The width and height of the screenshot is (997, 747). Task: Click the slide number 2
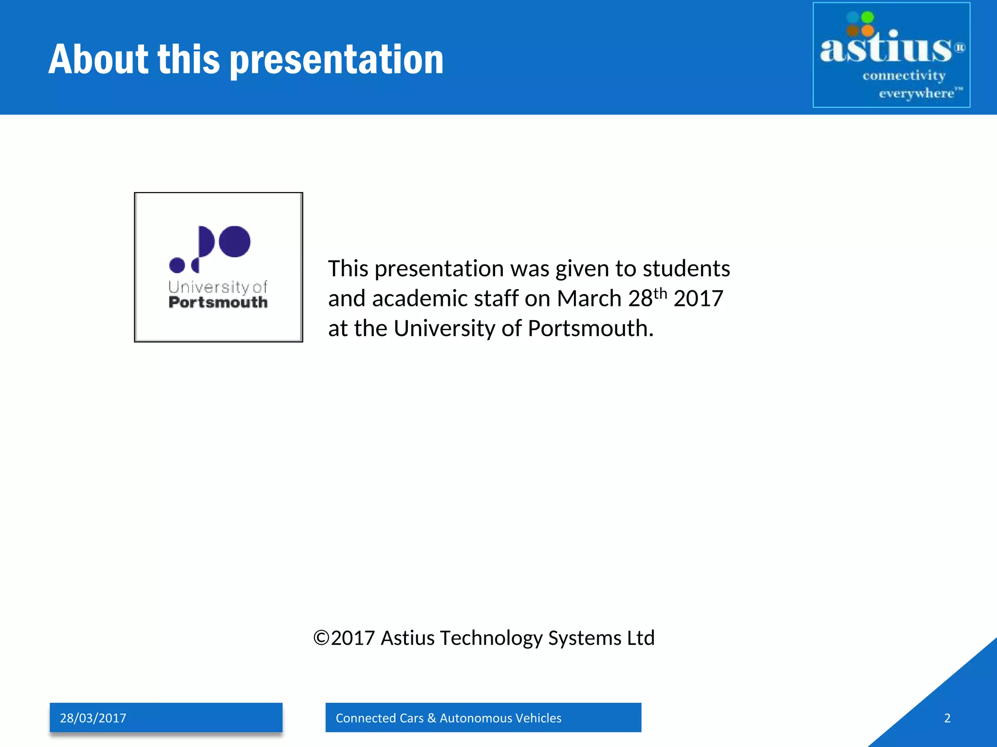[947, 718]
